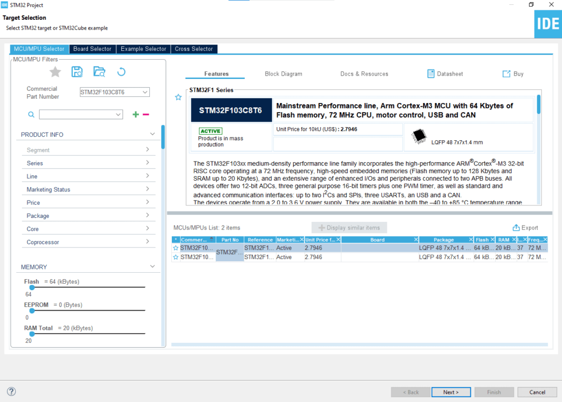562x402 pixels.
Task: Remove the Flash column from the list
Action: [x=492, y=240]
